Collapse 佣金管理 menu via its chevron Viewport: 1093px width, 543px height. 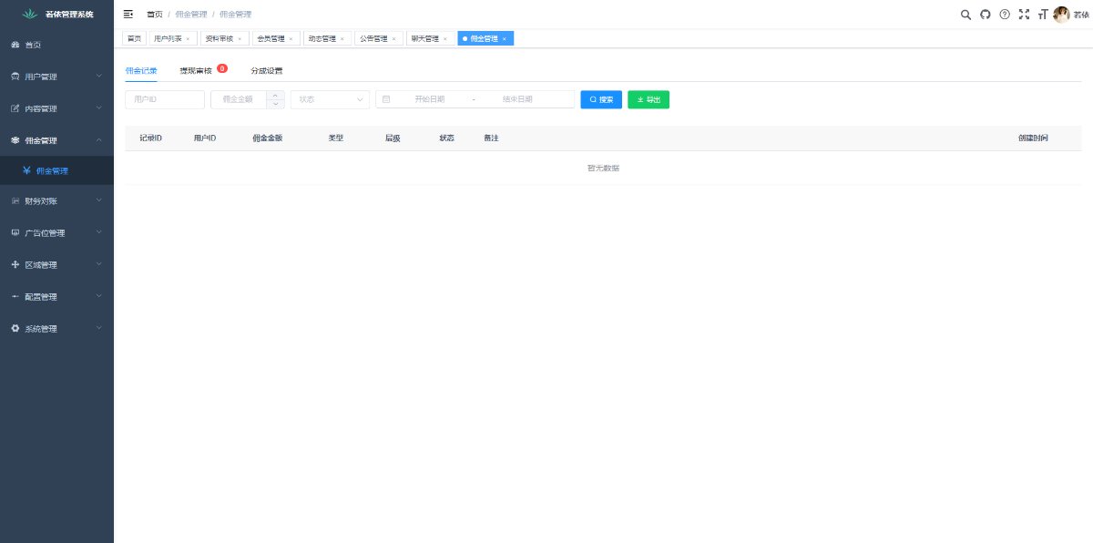point(98,139)
